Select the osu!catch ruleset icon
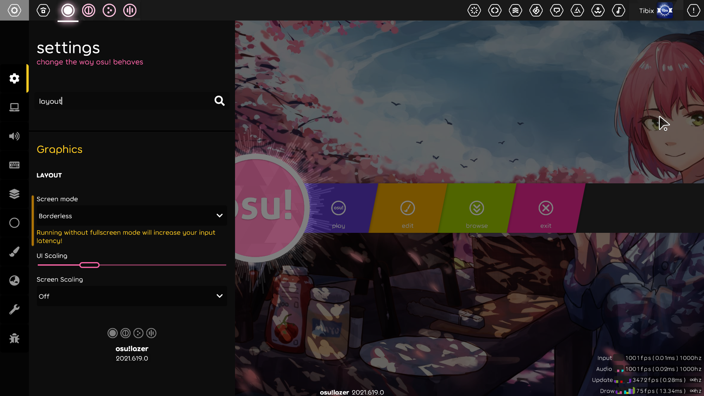The height and width of the screenshot is (396, 704). pyautogui.click(x=109, y=10)
